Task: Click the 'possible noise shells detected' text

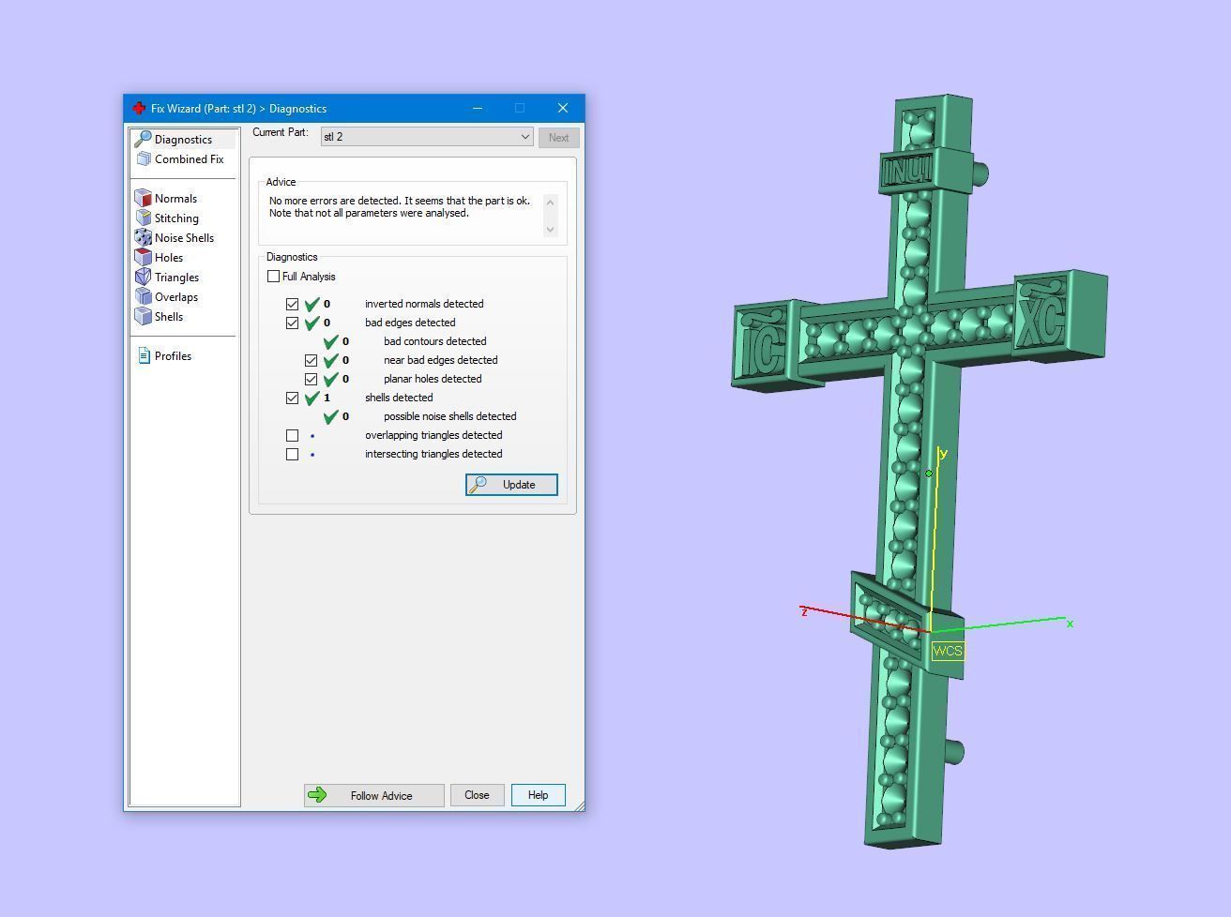Action: [449, 416]
